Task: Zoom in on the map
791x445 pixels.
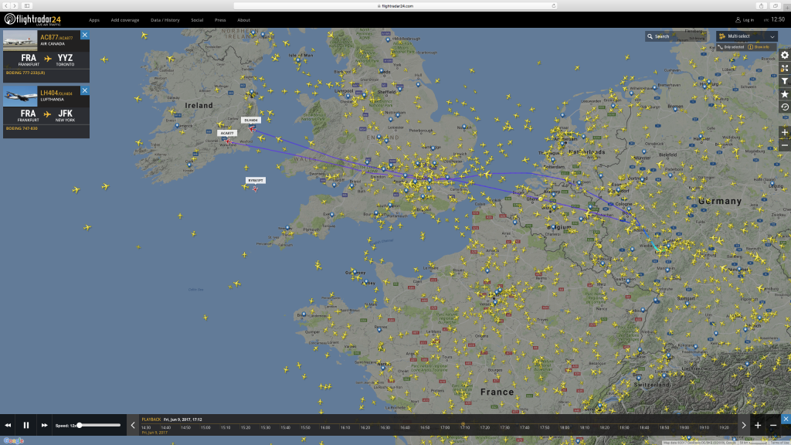Action: 785,133
